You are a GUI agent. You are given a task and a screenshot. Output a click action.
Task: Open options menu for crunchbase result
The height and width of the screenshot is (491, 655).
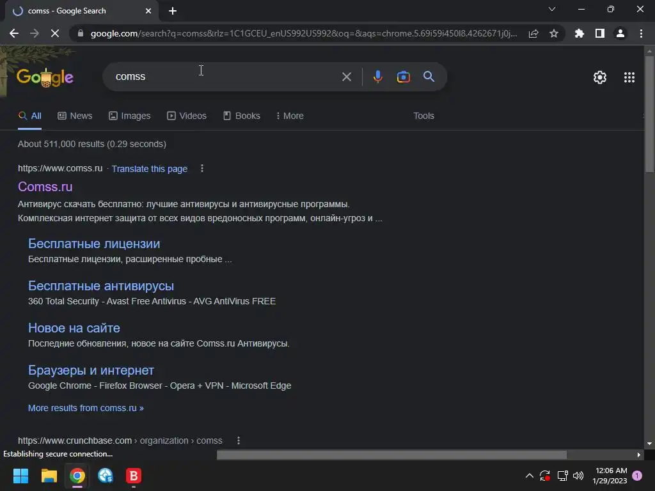pyautogui.click(x=239, y=440)
